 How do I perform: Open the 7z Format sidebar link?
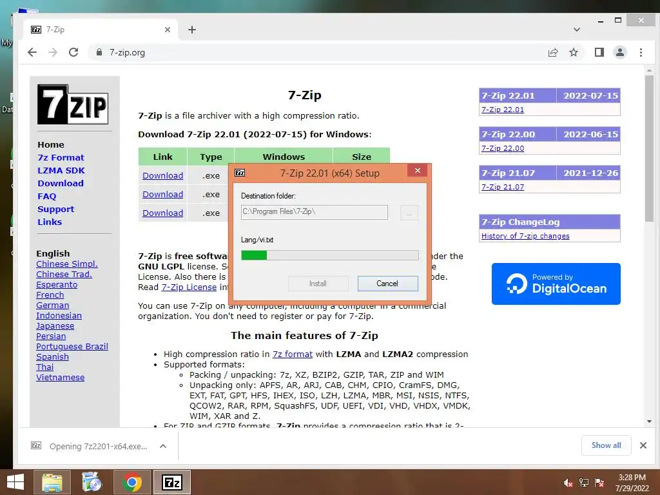click(x=61, y=157)
